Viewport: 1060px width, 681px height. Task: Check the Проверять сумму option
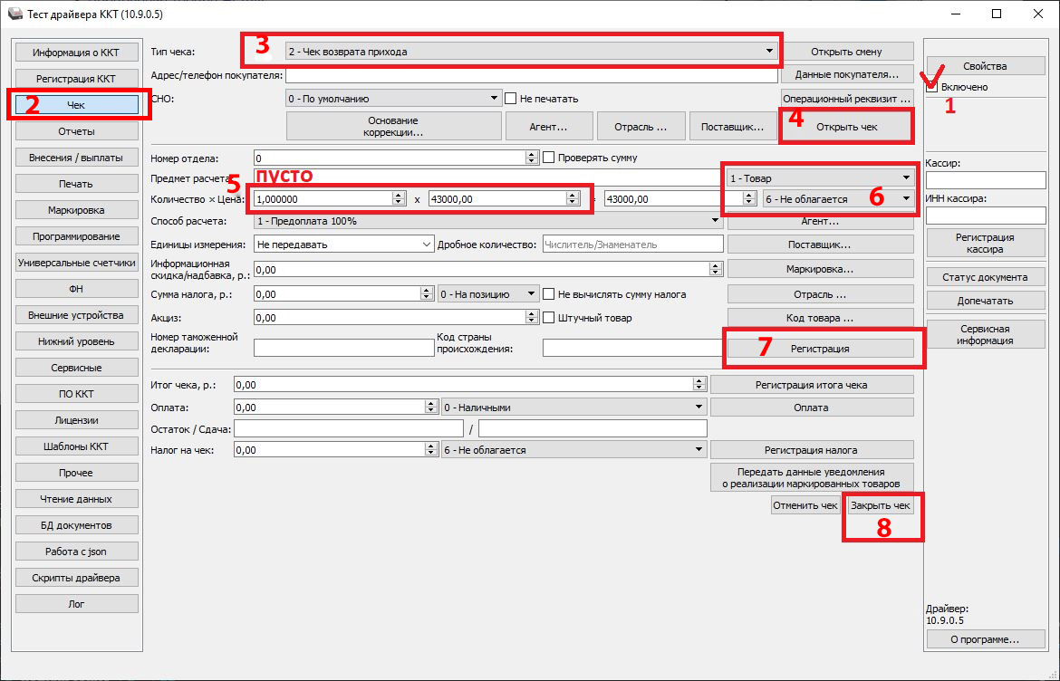[x=548, y=158]
